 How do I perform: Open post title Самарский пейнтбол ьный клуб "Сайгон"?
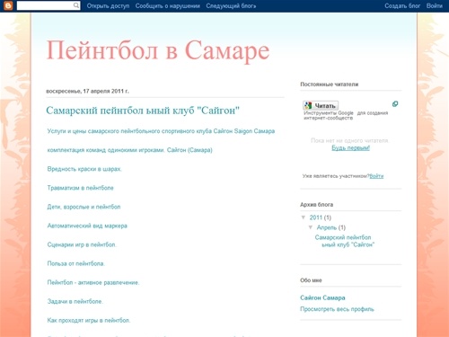coord(143,111)
